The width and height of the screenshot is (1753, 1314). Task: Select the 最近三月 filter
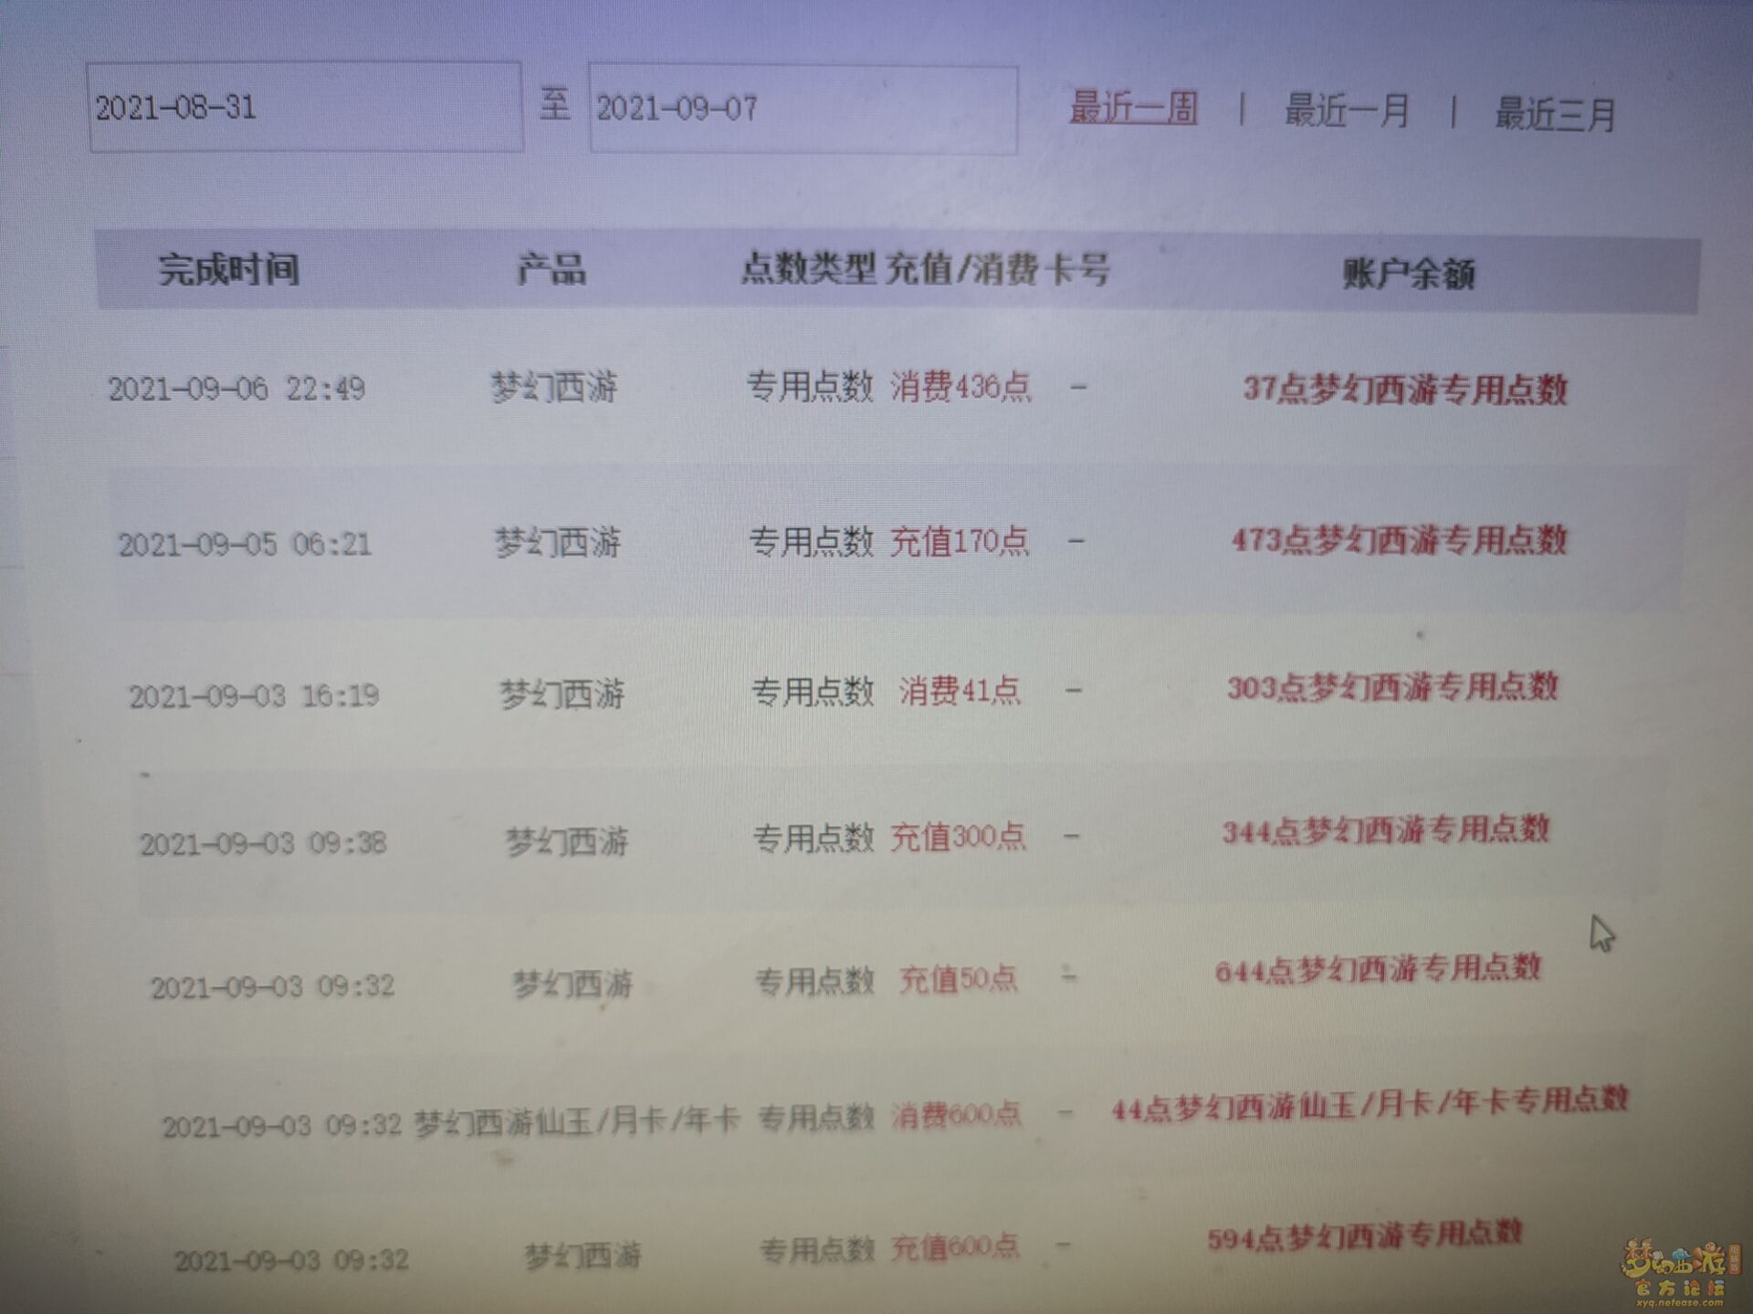tap(1555, 114)
